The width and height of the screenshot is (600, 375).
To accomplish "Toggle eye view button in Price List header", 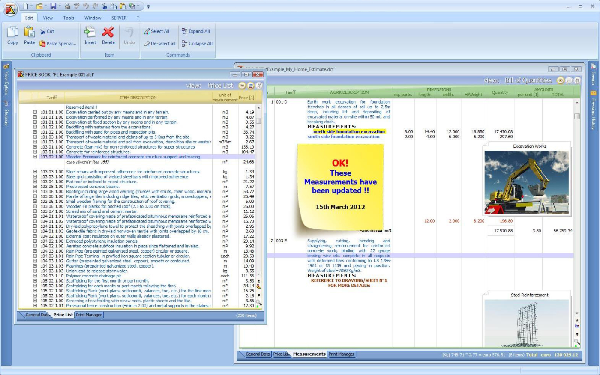I will coord(242,86).
